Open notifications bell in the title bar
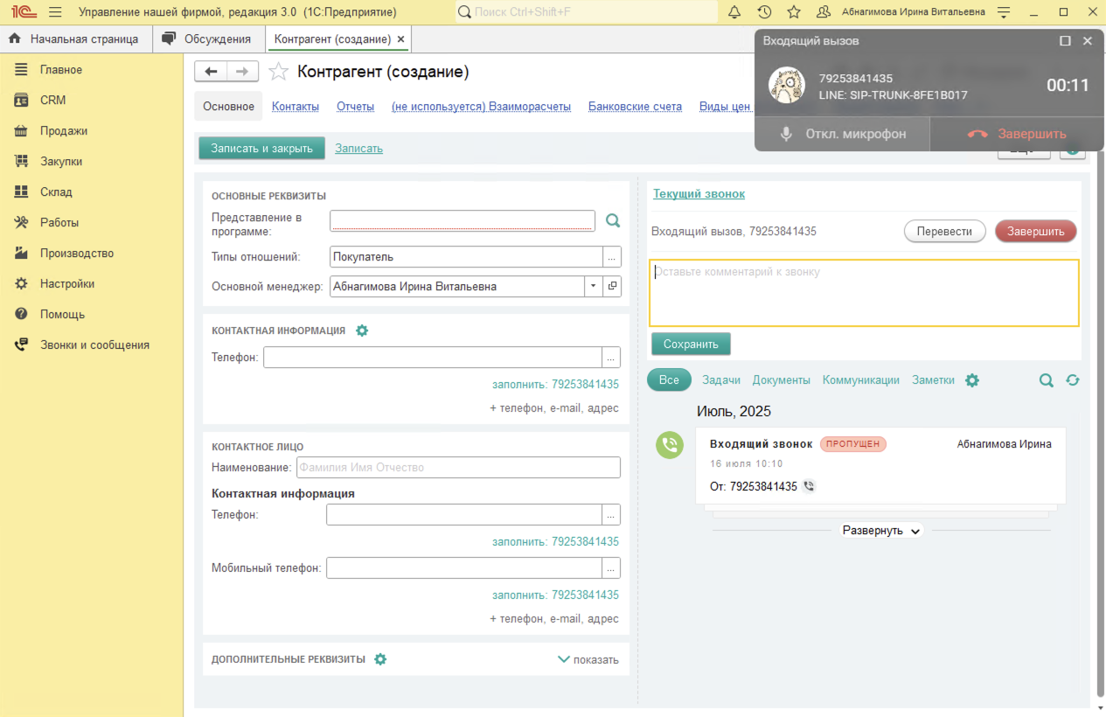Image resolution: width=1106 pixels, height=717 pixels. coord(734,12)
